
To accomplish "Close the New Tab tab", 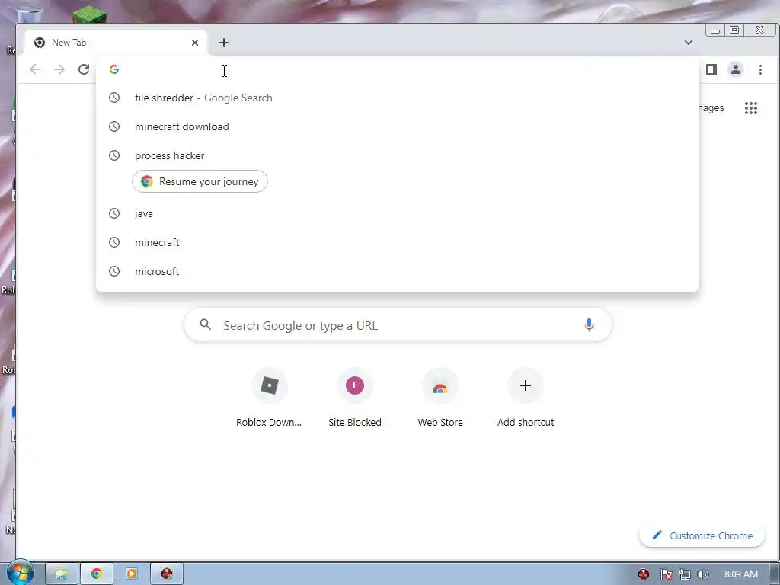I will click(195, 43).
